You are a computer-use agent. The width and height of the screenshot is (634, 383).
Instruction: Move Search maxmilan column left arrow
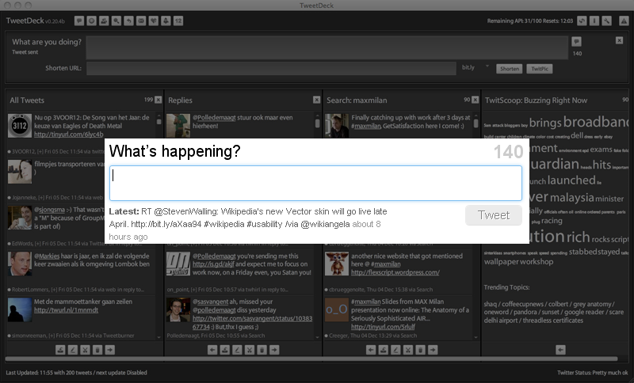[371, 350]
